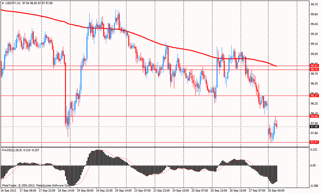Click the 98.06 horizontal level price tag
The height and width of the screenshot is (193, 321).
click(314, 116)
